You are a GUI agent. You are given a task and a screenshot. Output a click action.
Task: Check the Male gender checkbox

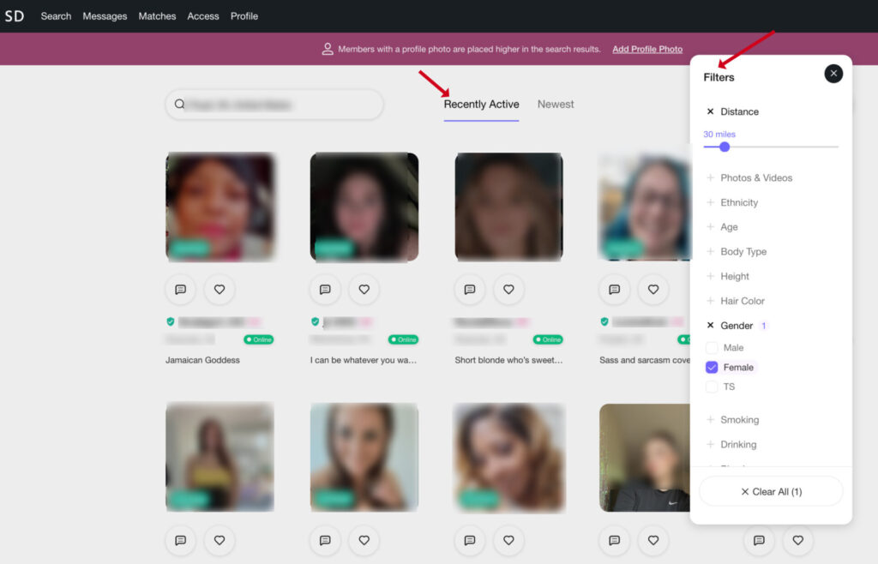point(712,348)
